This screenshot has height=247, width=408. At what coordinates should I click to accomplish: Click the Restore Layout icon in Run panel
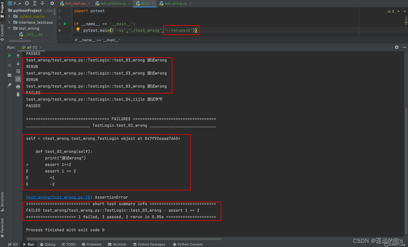point(10,75)
